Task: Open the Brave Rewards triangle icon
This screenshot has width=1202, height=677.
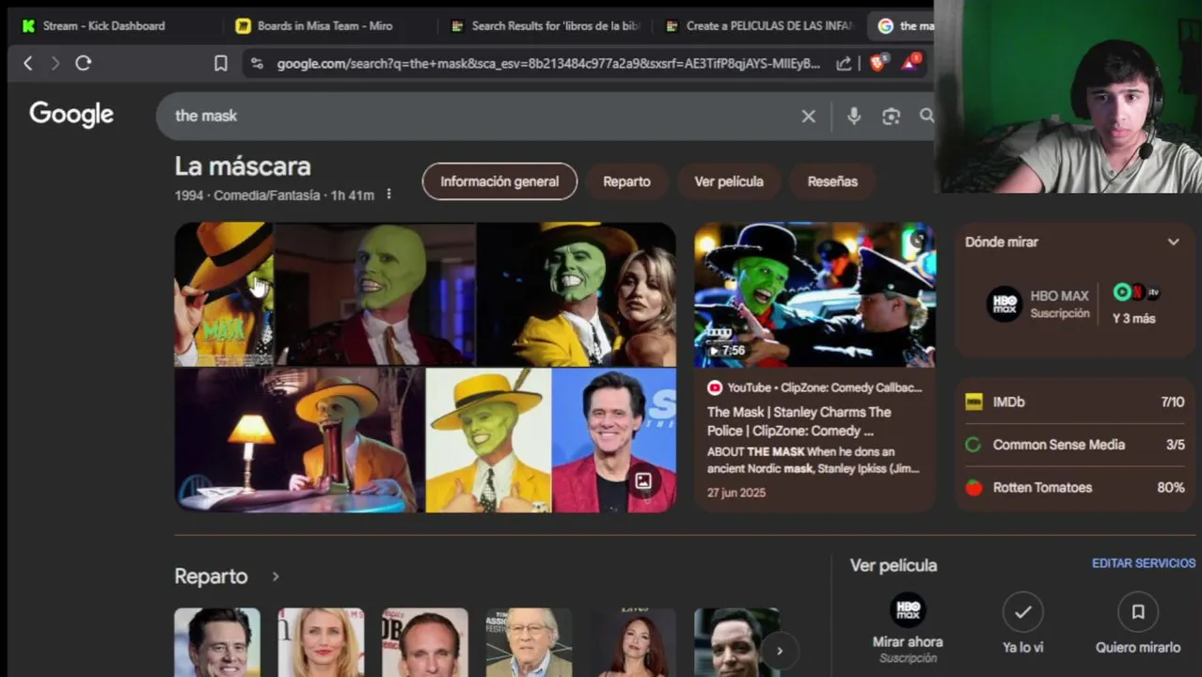Action: point(910,63)
